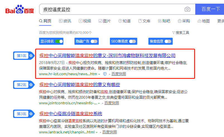This screenshot has width=224, height=137.
Task: Click the www.hr-iot.com/news URL
Action: tap(68, 74)
